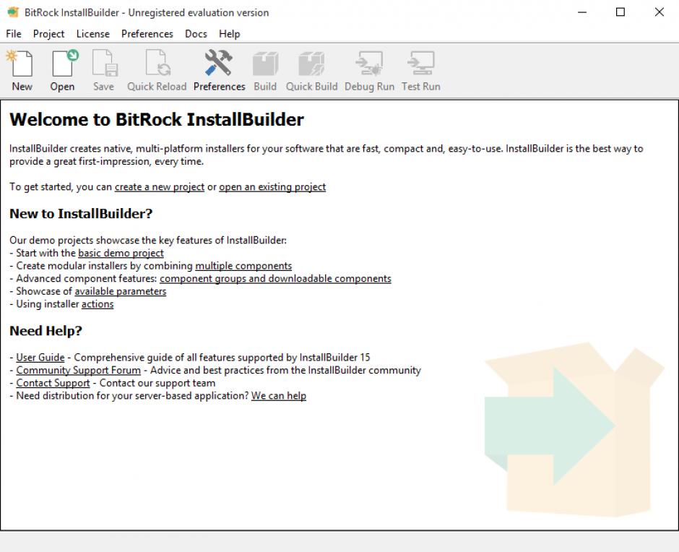Click the Open project toolbar icon

click(x=62, y=71)
